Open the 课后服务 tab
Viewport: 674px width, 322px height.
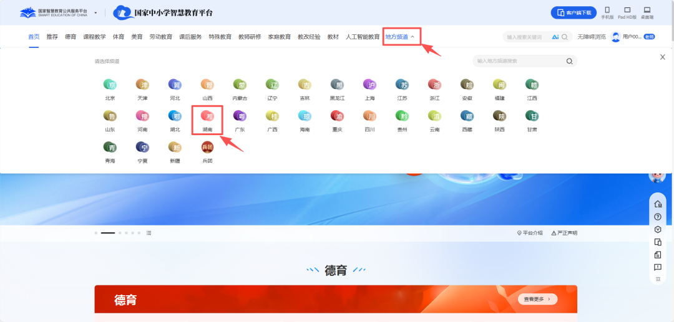coord(190,37)
